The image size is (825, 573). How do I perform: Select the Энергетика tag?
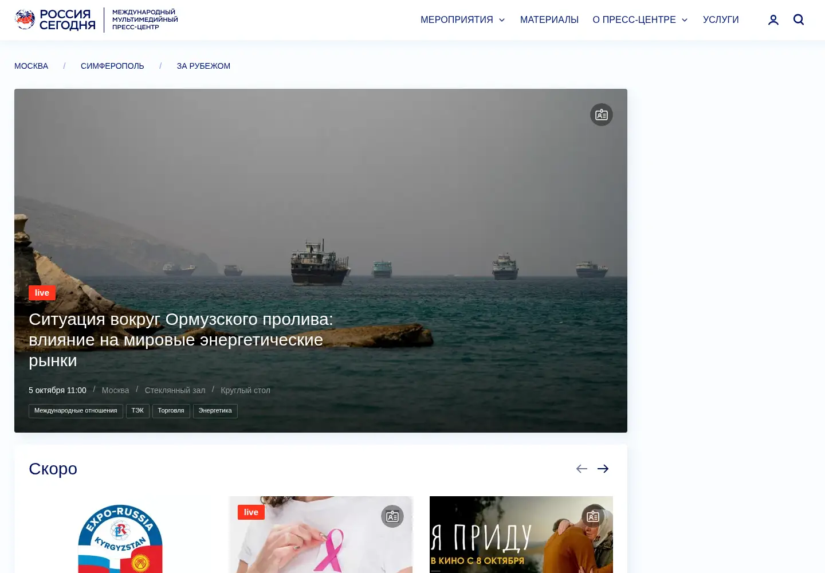[x=215, y=411]
